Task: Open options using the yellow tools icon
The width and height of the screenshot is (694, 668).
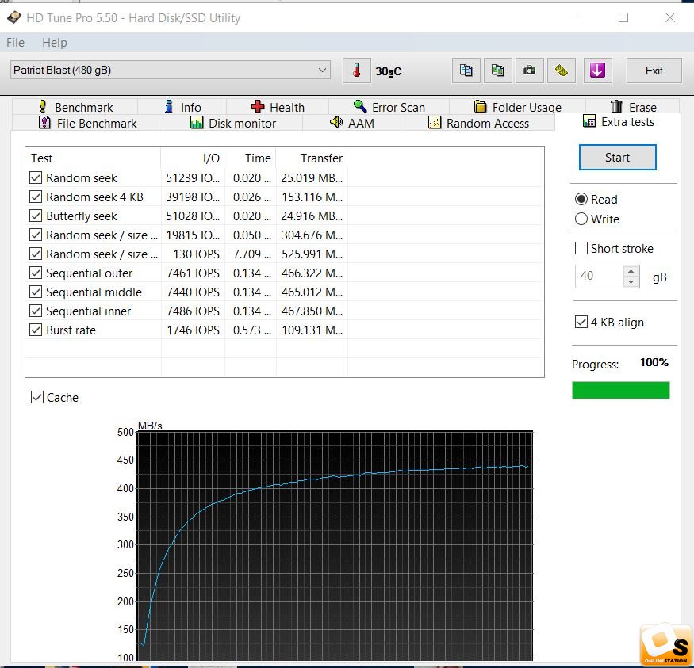Action: point(562,71)
